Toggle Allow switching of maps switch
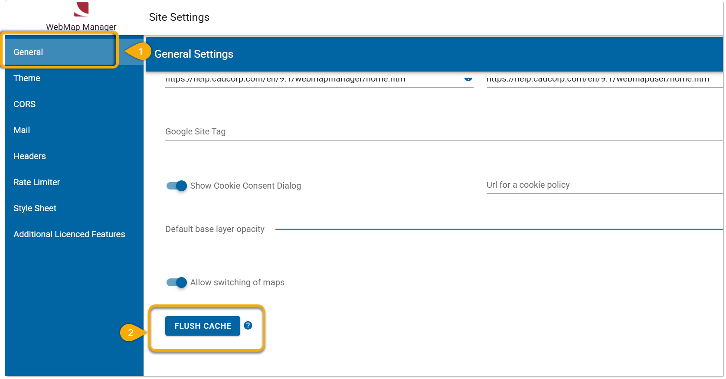726x379 pixels. [x=177, y=282]
